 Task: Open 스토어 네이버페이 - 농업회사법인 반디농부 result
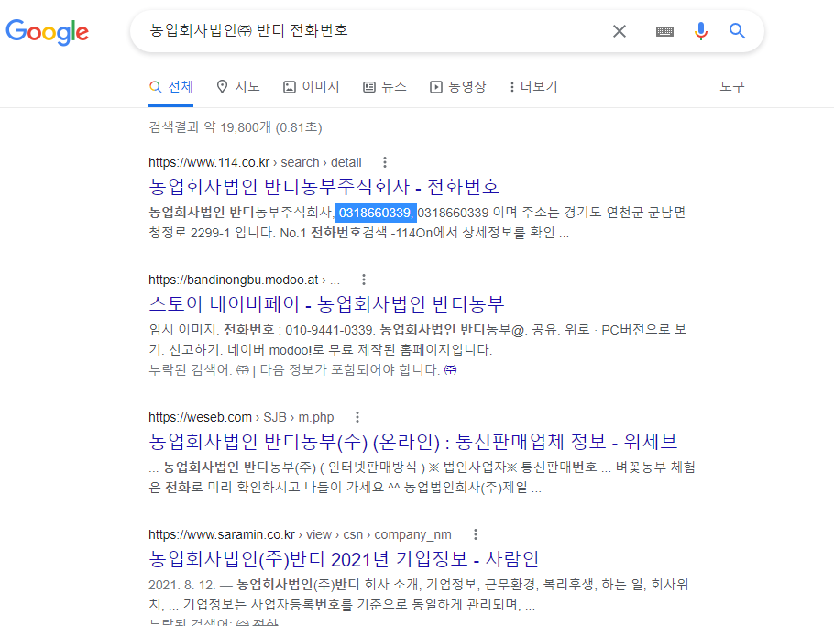pos(326,304)
